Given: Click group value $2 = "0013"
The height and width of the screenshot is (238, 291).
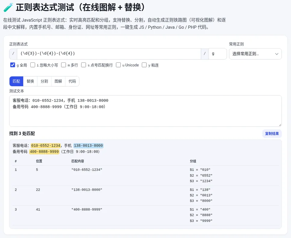Looking at the screenshot, I should pos(201,195).
